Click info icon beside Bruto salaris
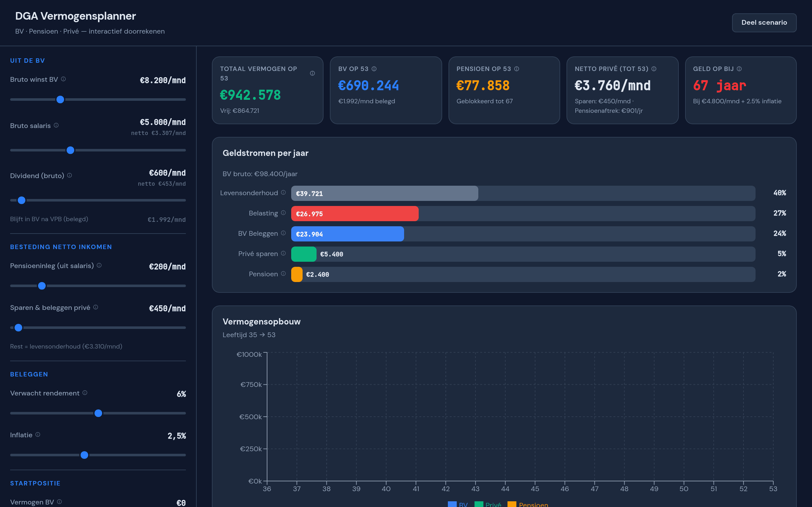 point(56,125)
